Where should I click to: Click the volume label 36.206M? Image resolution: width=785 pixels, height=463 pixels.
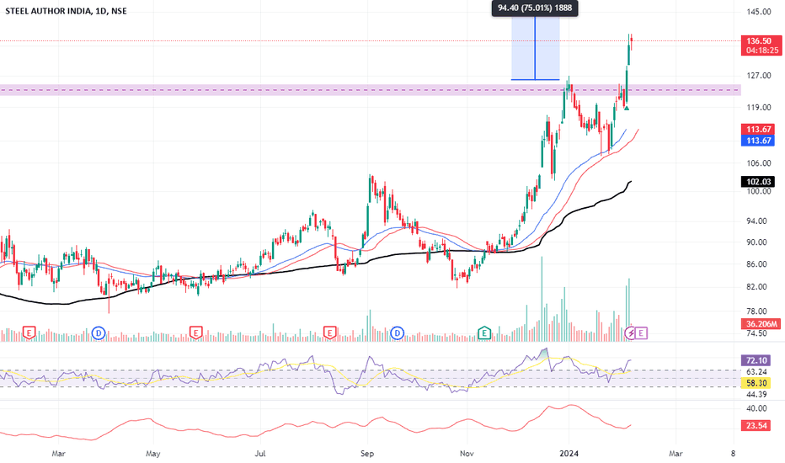(x=761, y=324)
